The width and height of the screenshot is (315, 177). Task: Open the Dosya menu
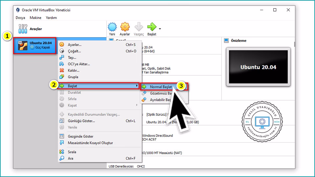click(20, 18)
